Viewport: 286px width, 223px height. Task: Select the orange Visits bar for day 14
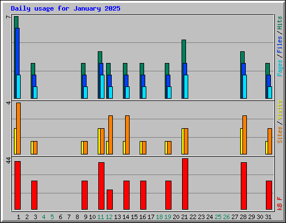(127, 135)
